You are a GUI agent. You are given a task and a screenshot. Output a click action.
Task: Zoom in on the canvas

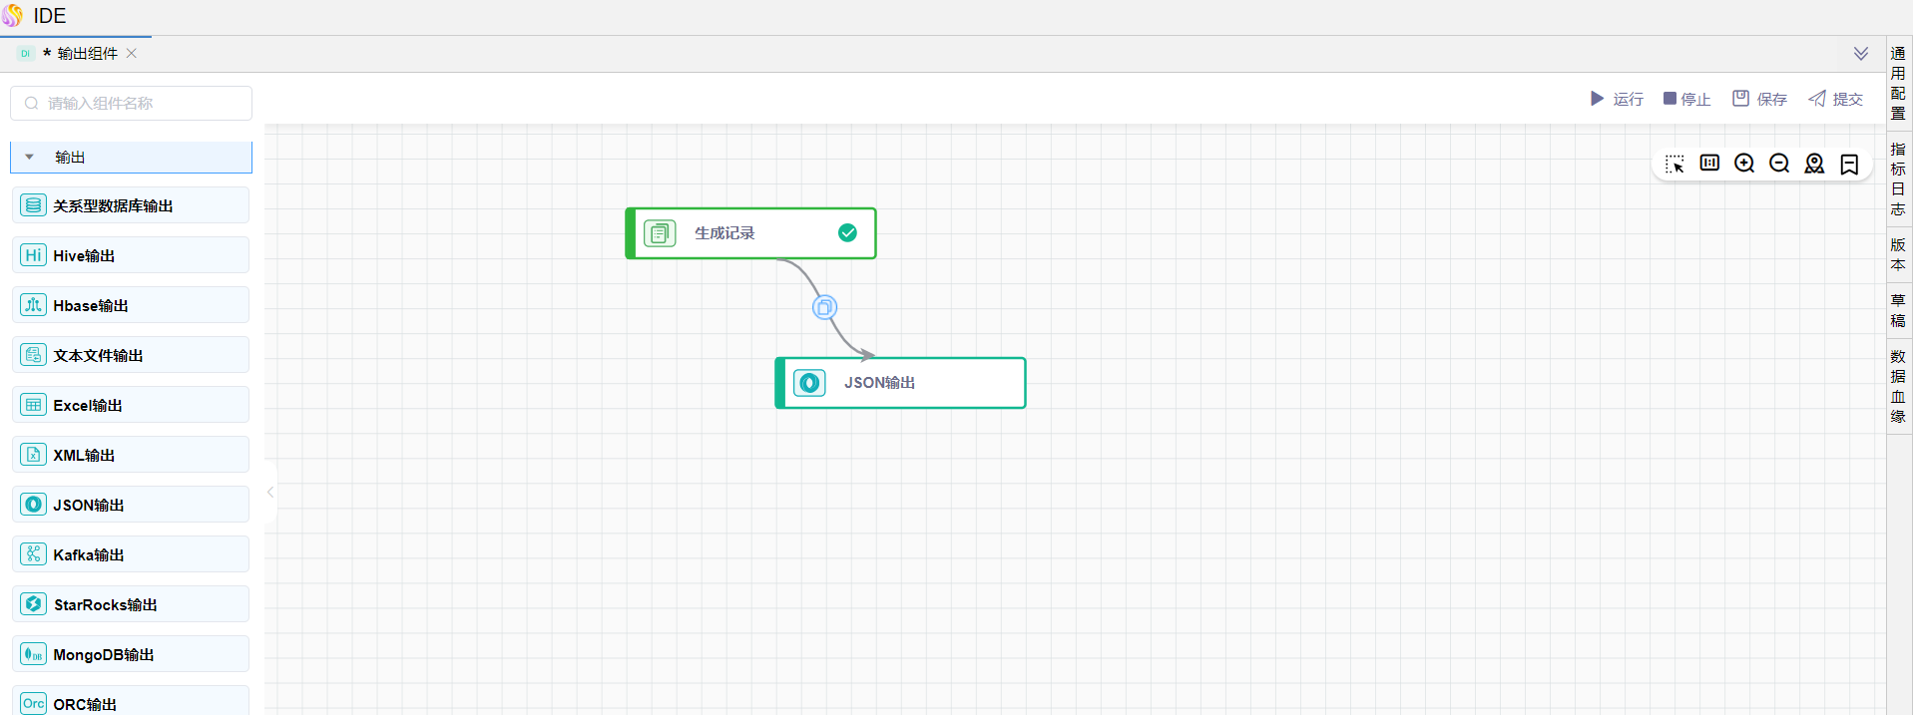[1744, 164]
